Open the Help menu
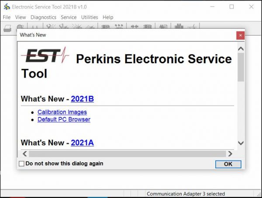The image size is (262, 198). (x=108, y=17)
